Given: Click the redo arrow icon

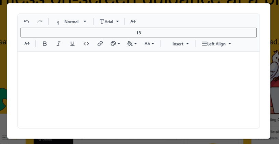Looking at the screenshot, I should point(40,22).
